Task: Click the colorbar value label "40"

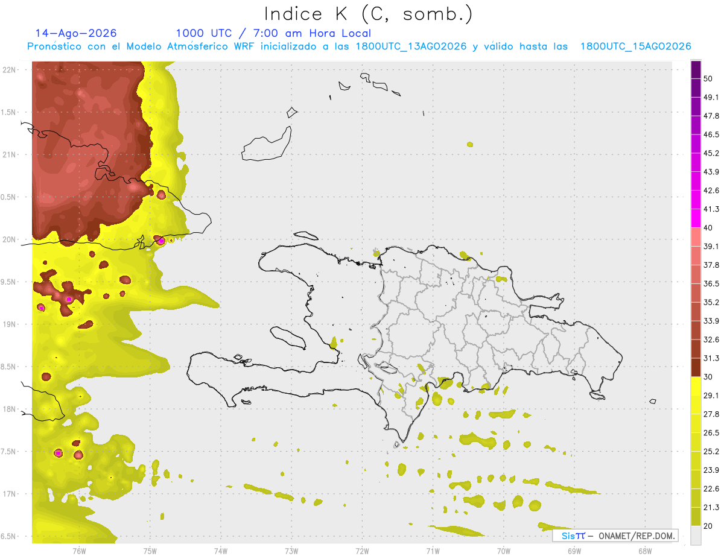Action: pyautogui.click(x=708, y=227)
